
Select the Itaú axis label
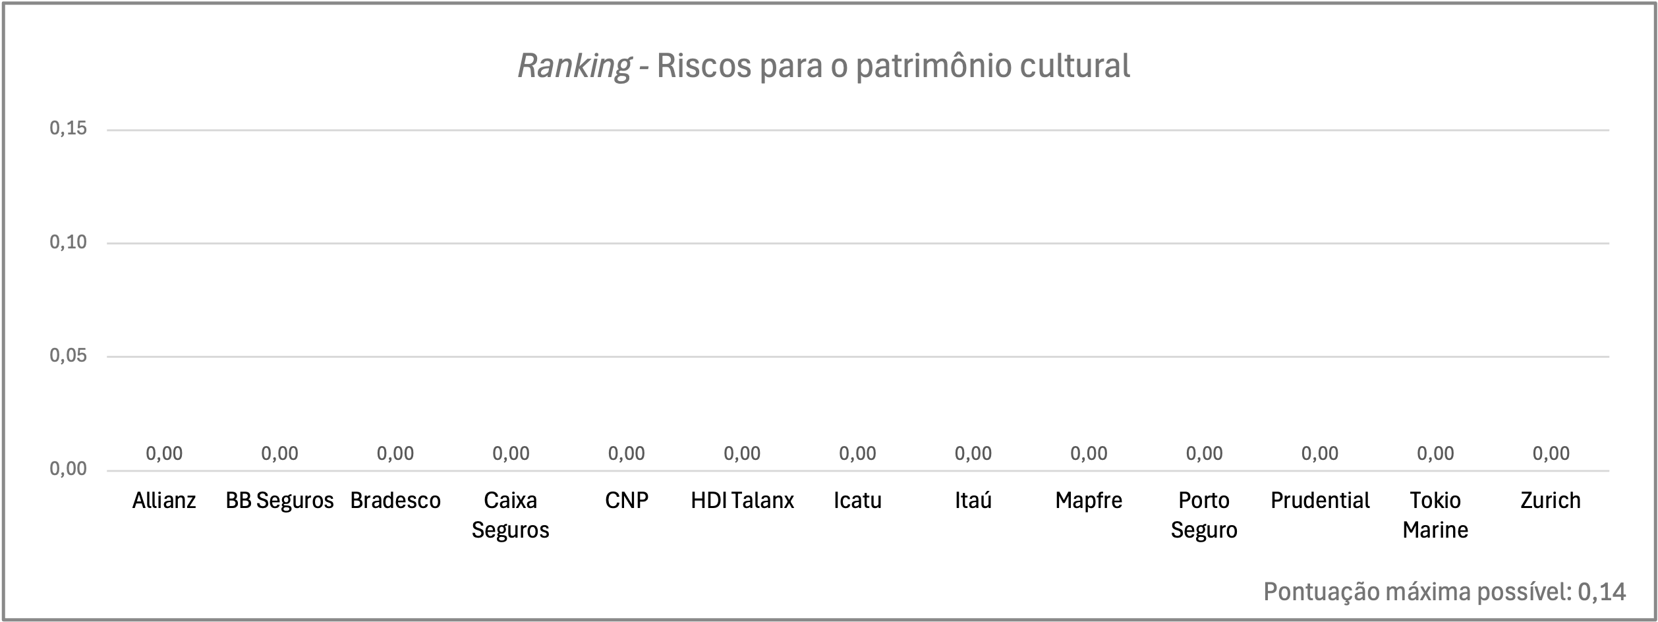(x=973, y=501)
